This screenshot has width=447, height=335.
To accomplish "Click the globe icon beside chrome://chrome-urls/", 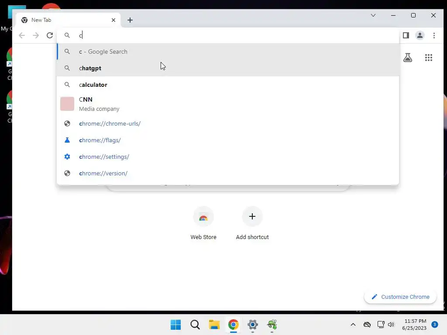I will [x=67, y=123].
